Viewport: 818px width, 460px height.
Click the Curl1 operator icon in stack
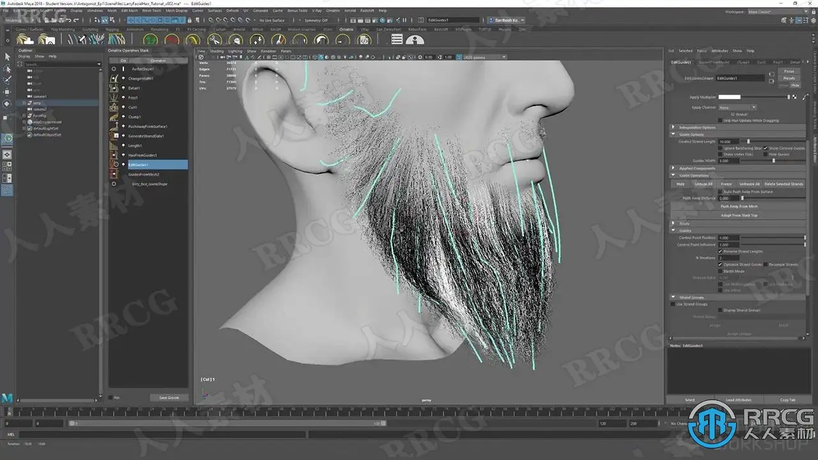coord(114,107)
